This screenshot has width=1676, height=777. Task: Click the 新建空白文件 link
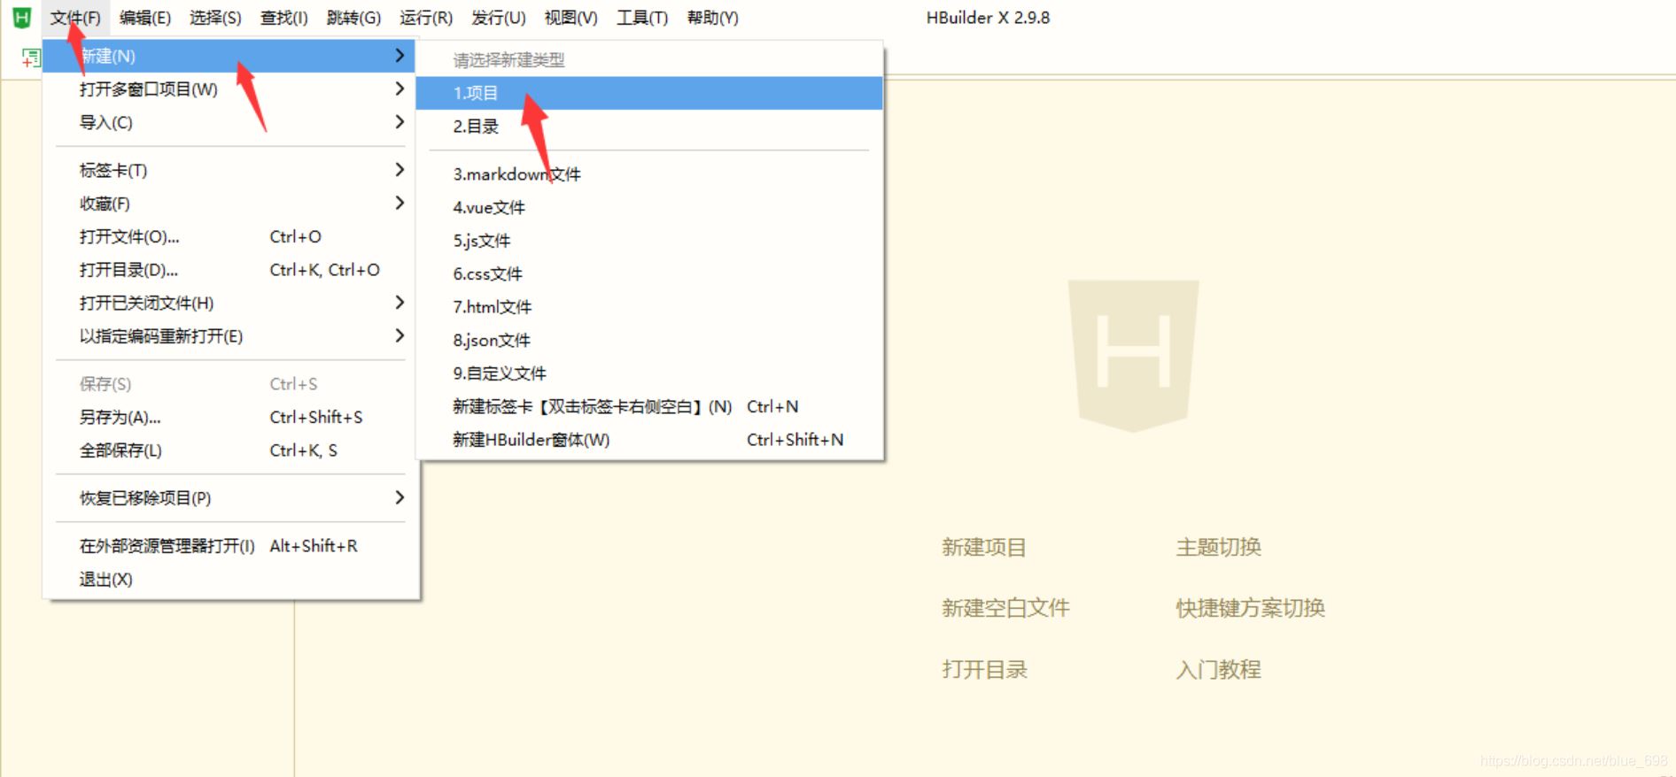pyautogui.click(x=1005, y=608)
